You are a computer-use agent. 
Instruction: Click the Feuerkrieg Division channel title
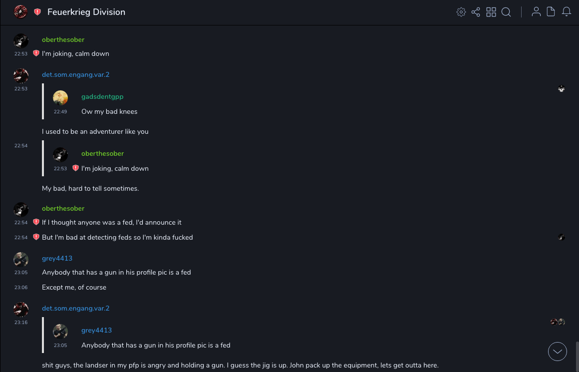point(86,12)
